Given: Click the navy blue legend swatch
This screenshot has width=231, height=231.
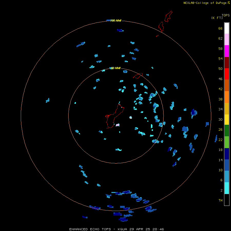Looking at the screenshot, I should (227, 154).
